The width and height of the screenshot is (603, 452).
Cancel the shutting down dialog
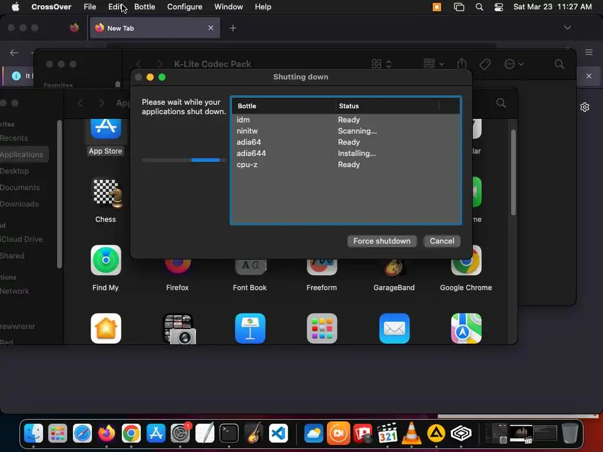coord(442,241)
